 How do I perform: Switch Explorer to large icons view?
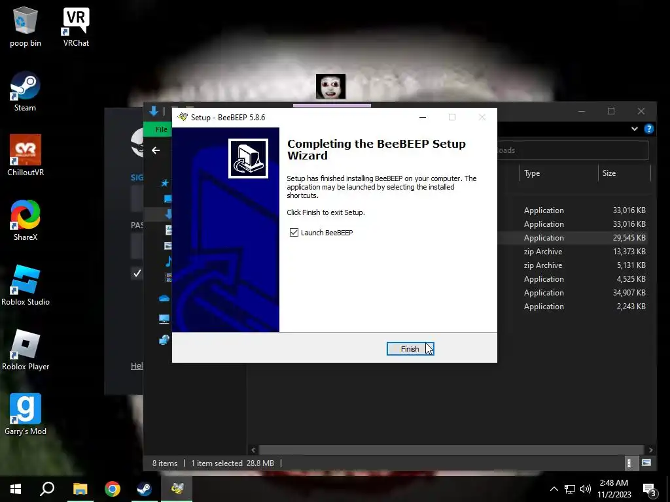[646, 463]
